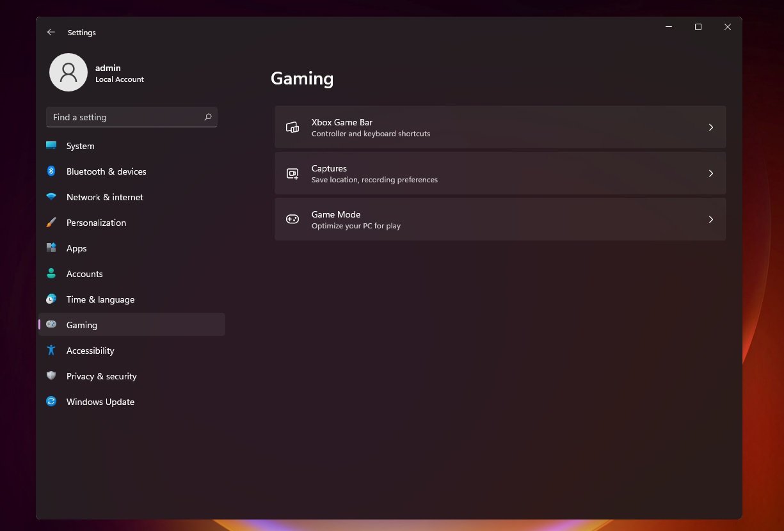Click the Gaming controller icon in sidebar

[x=51, y=325]
